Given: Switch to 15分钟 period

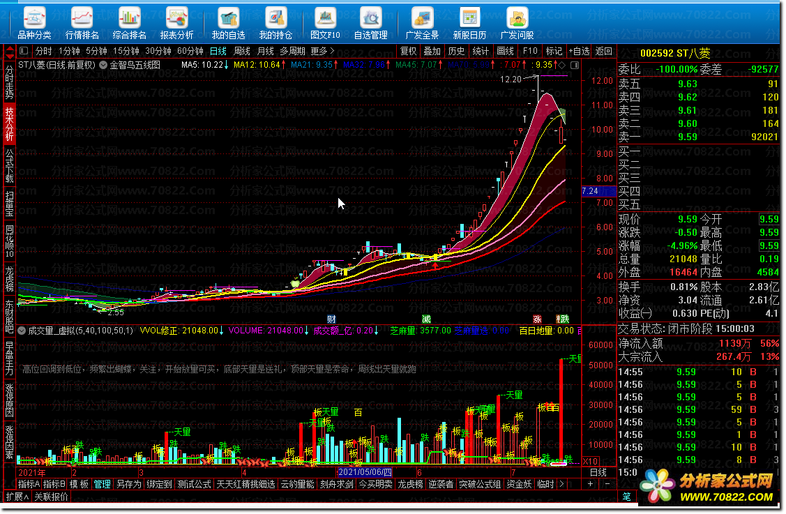Looking at the screenshot, I should click(126, 51).
